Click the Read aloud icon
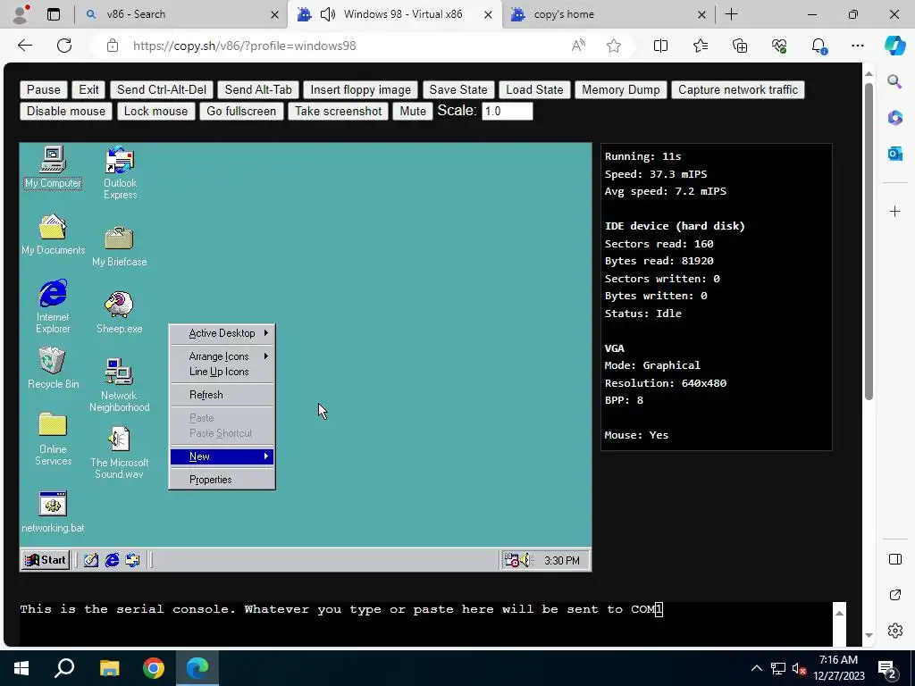Screen dimensions: 915x686 click(578, 46)
